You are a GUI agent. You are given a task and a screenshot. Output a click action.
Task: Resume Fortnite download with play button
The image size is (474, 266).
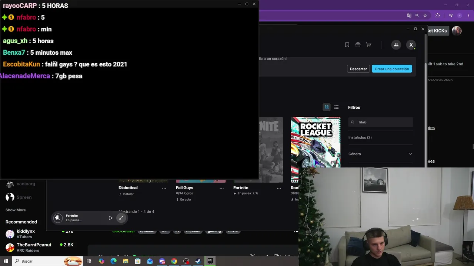(x=110, y=218)
